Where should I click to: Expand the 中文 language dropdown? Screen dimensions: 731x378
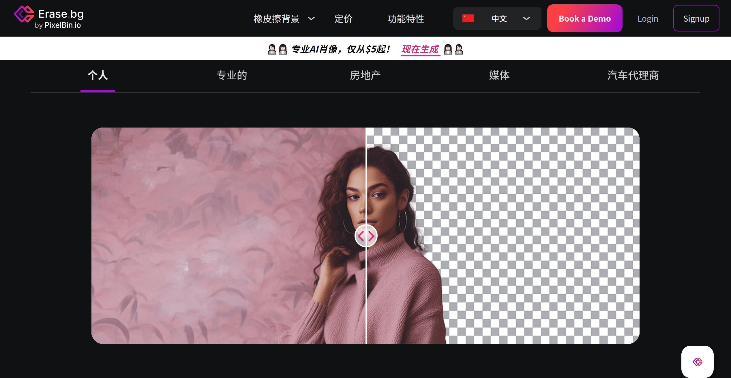[x=499, y=18]
